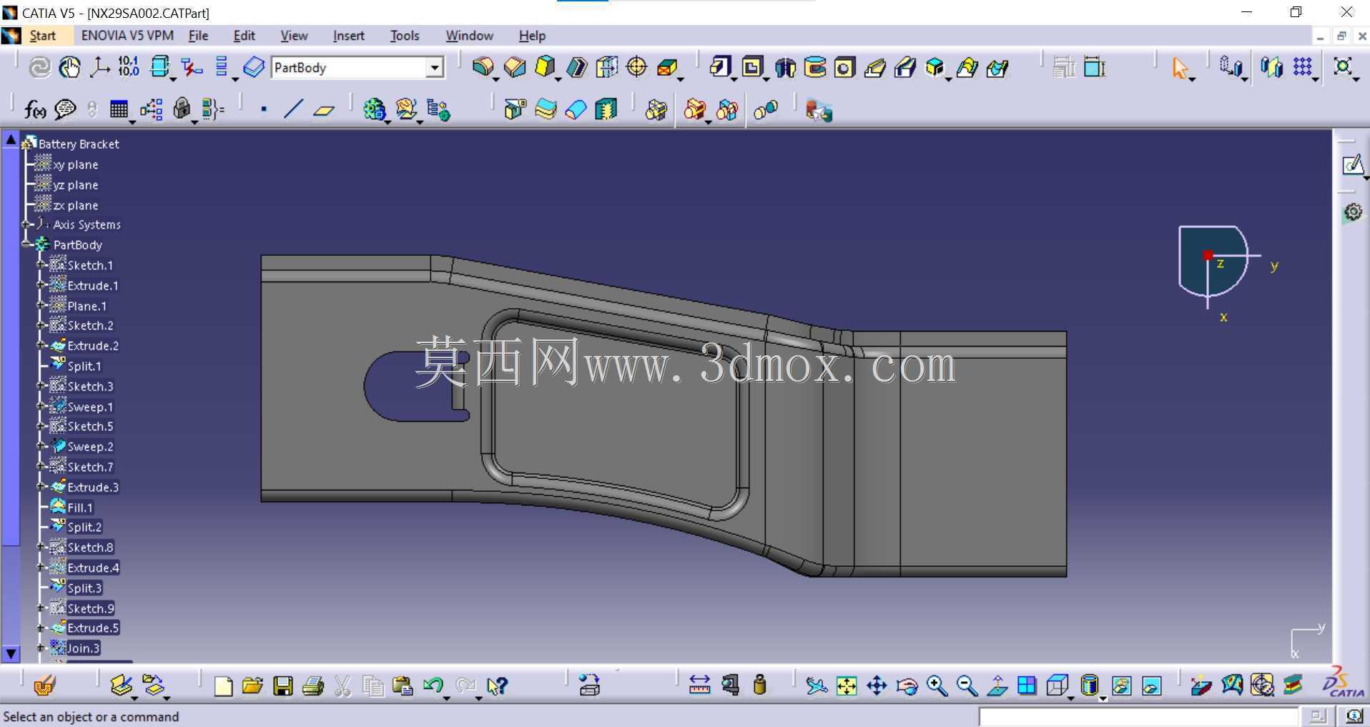Select Split.3 in the tree
This screenshot has width=1370, height=727.
tap(84, 588)
